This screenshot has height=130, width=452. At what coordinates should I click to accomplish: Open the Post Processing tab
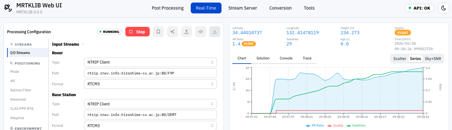click(x=168, y=8)
